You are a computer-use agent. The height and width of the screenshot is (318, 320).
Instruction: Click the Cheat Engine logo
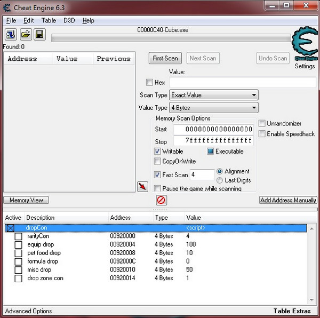(305, 43)
